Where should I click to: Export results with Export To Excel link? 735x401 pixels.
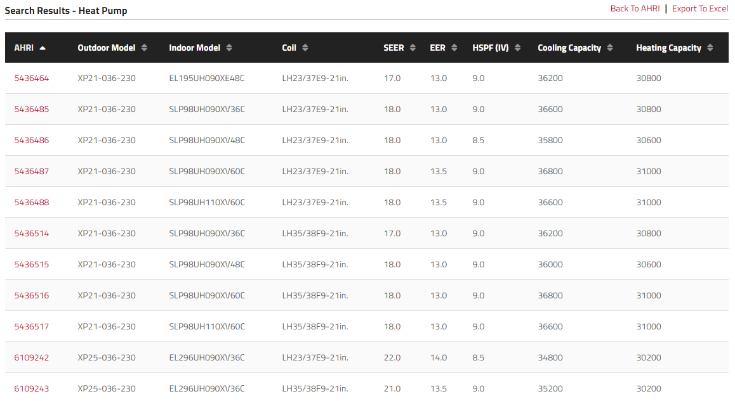(x=700, y=8)
